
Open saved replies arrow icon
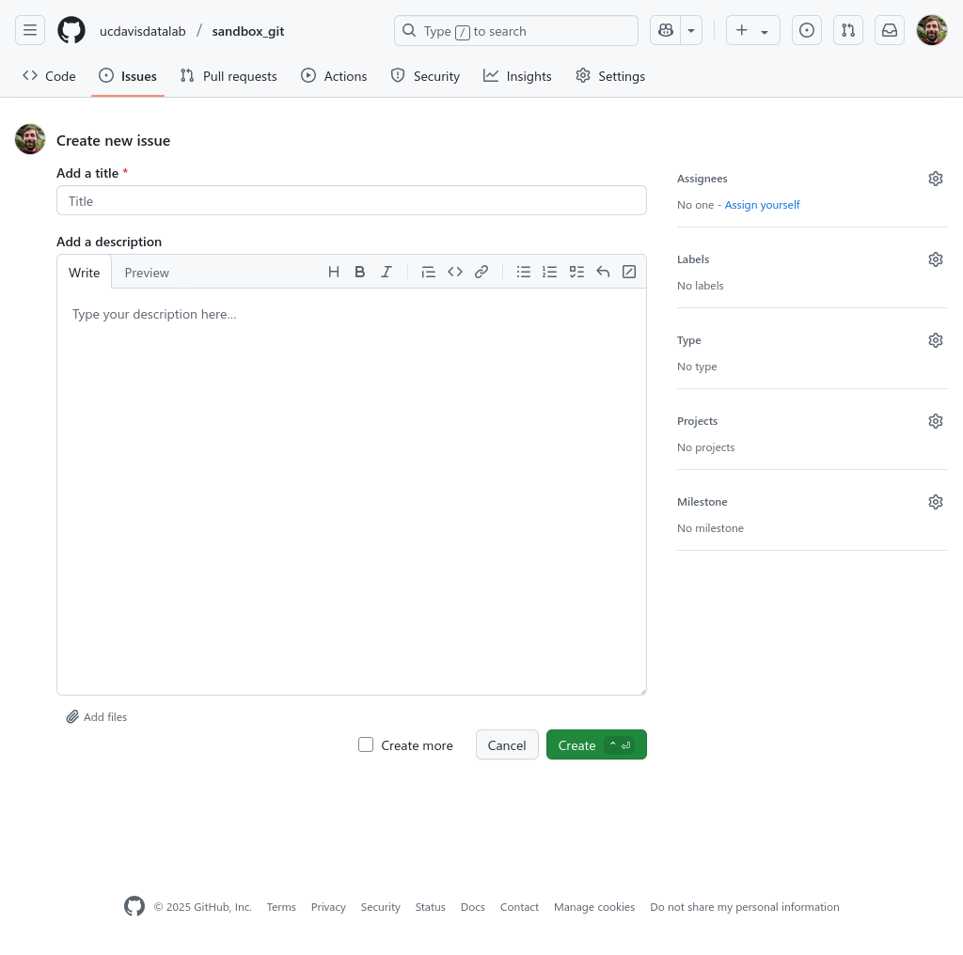(603, 272)
